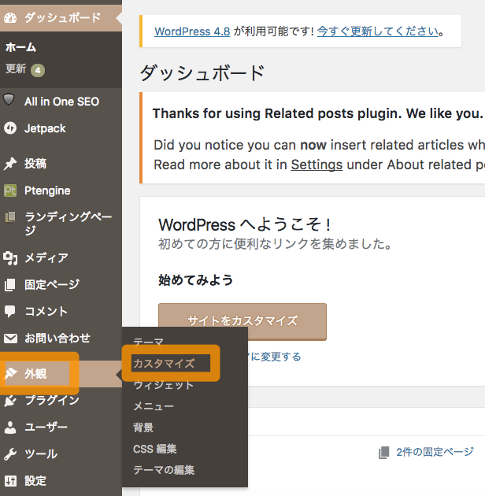Image resolution: width=485 pixels, height=496 pixels.
Task: Click the Settings link in plugin notice
Action: pos(317,165)
